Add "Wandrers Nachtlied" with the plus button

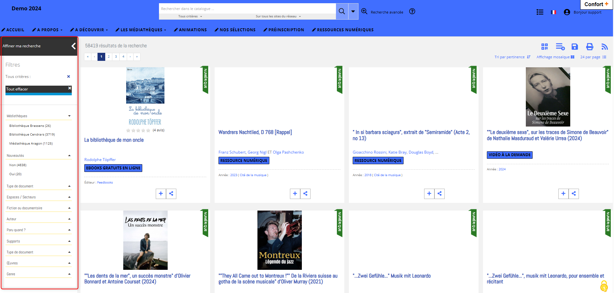click(295, 194)
